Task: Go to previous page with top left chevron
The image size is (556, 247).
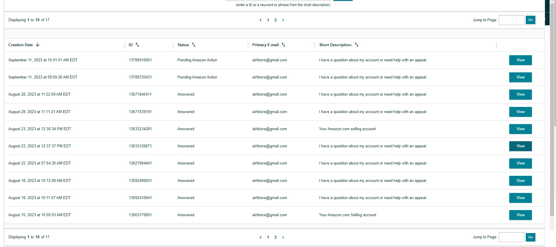Action: click(260, 20)
